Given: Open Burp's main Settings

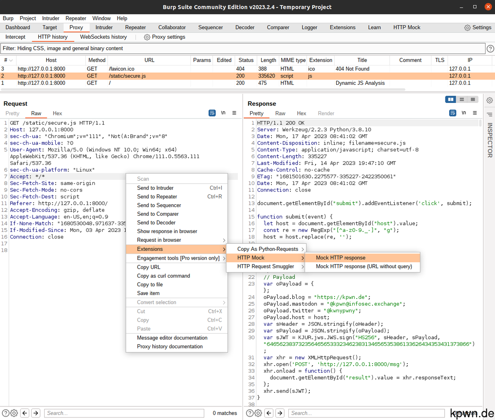Looking at the screenshot, I should [x=478, y=28].
